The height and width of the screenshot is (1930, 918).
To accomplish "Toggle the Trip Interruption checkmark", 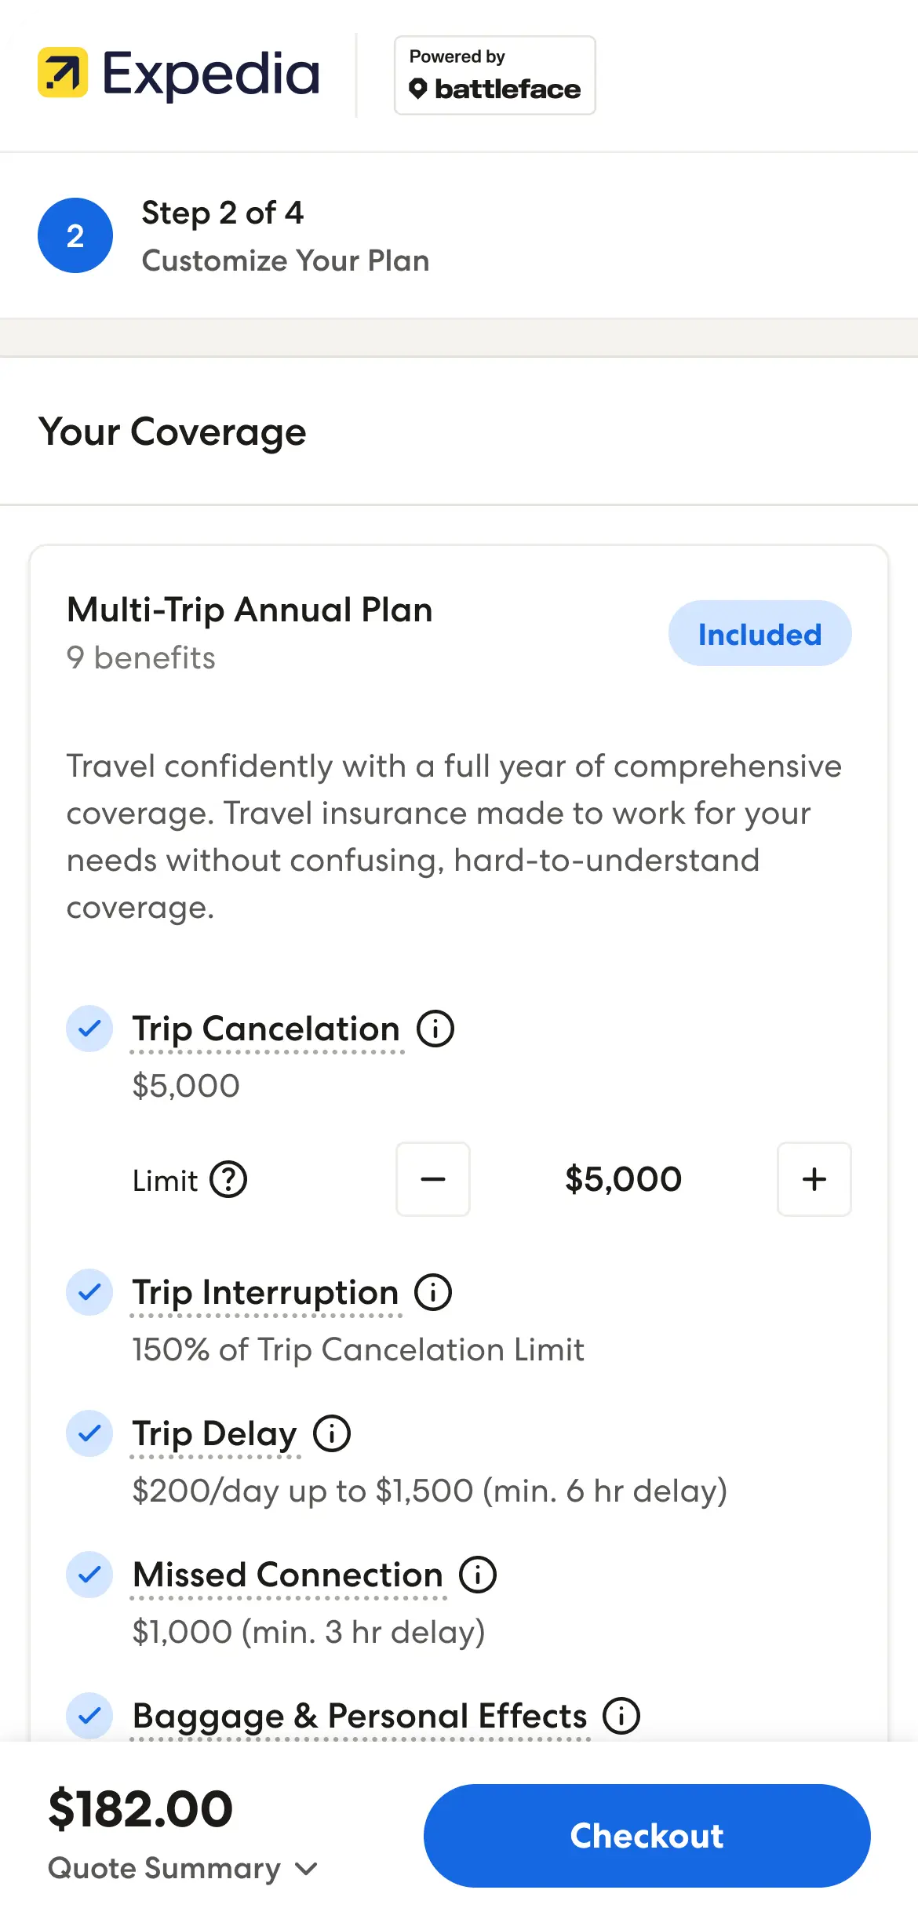I will pyautogui.click(x=89, y=1292).
